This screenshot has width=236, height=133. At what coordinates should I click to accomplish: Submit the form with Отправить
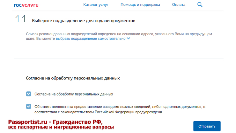207,126
